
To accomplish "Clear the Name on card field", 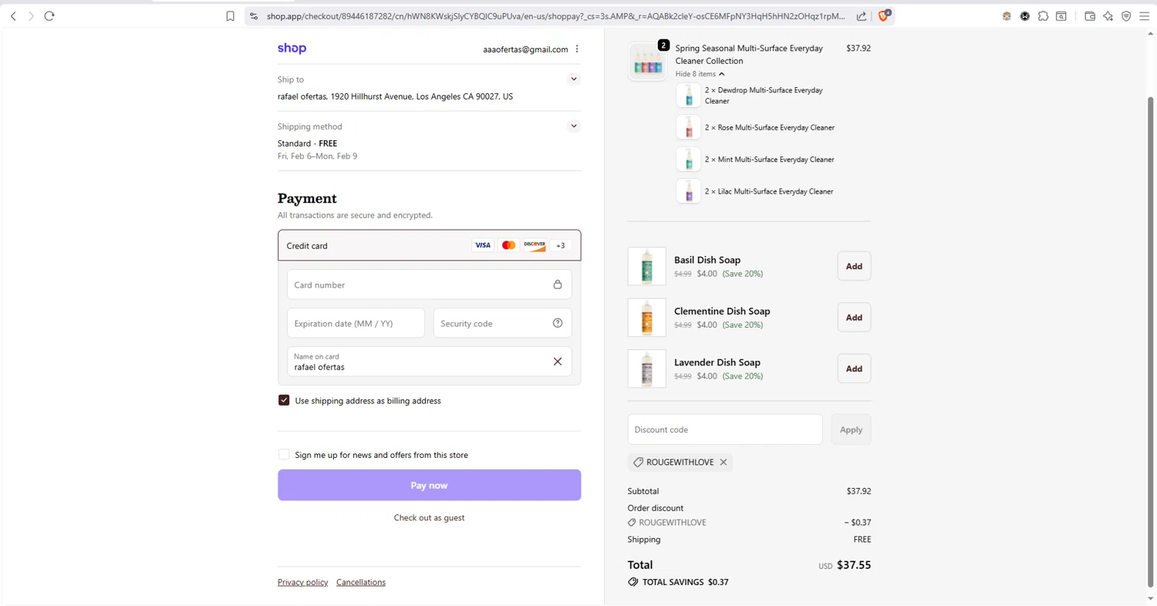I will tap(558, 362).
